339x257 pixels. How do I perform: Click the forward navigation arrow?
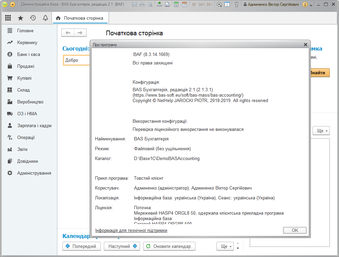coord(80,33)
